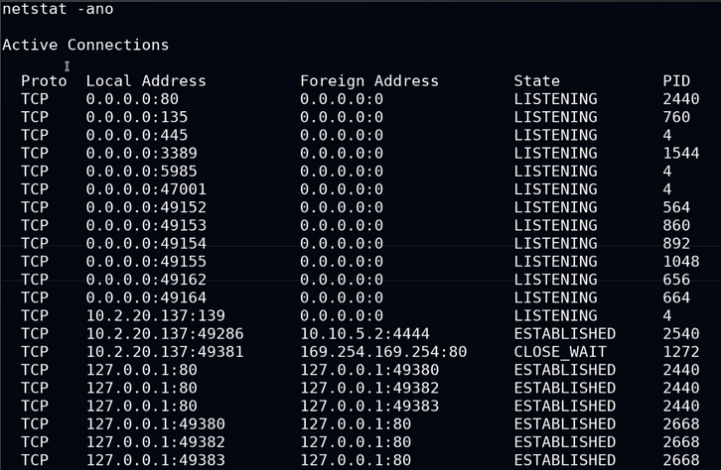Click PID 664
This screenshot has width=721, height=470.
pyautogui.click(x=676, y=297)
